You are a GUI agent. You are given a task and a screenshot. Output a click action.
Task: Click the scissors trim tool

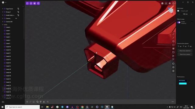[173, 56]
